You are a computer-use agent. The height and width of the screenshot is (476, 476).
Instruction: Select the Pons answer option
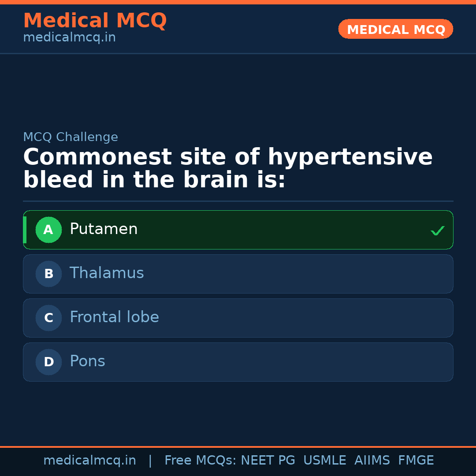coord(238,362)
